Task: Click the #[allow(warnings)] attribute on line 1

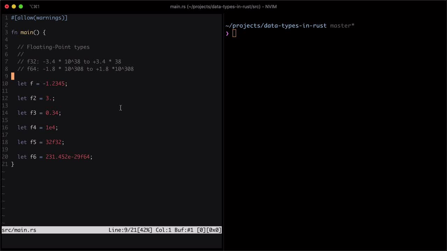Action: pyautogui.click(x=39, y=18)
